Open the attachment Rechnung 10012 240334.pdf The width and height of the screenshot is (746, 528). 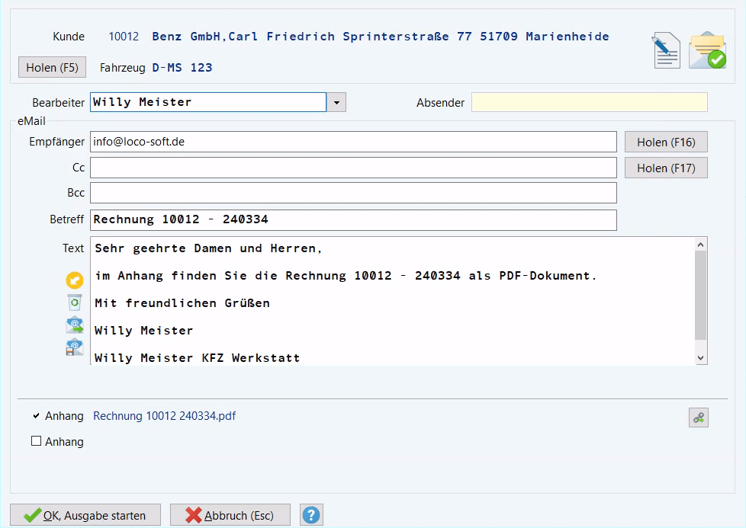163,416
